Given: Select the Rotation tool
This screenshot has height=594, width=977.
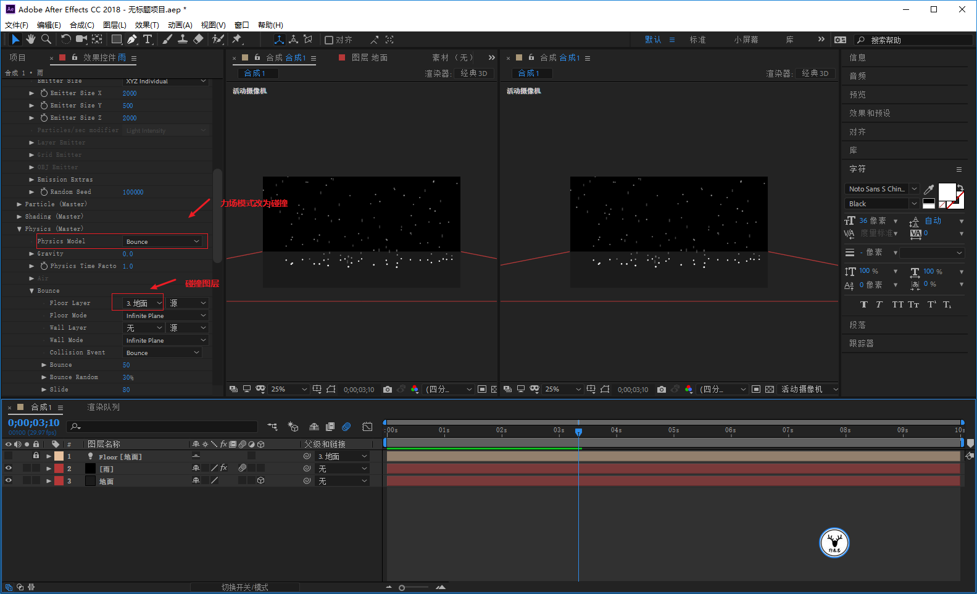Looking at the screenshot, I should [x=65, y=40].
